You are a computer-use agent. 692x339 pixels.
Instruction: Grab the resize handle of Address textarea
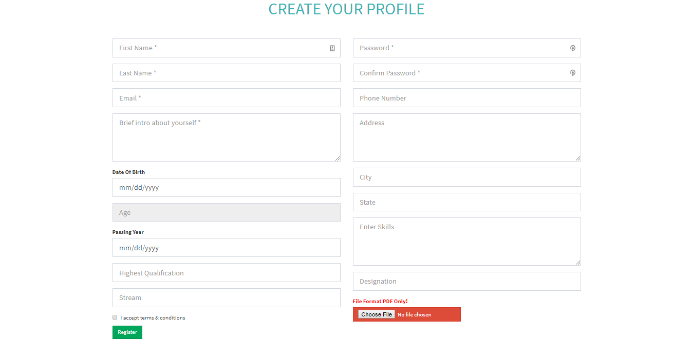pos(578,158)
